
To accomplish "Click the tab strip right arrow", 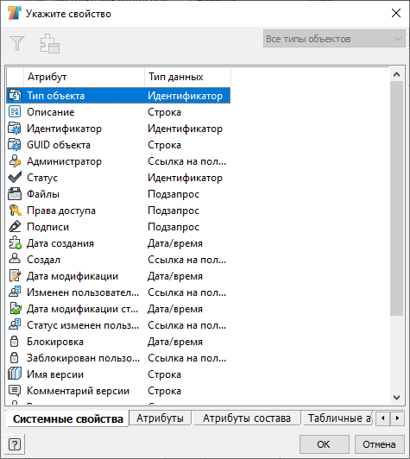I will 397,418.
